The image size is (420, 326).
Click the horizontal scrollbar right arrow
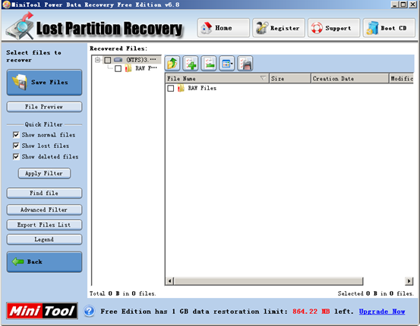409,281
